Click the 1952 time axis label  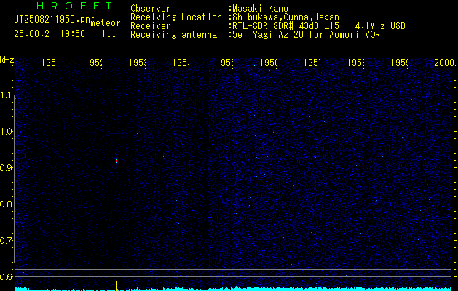tap(93, 63)
